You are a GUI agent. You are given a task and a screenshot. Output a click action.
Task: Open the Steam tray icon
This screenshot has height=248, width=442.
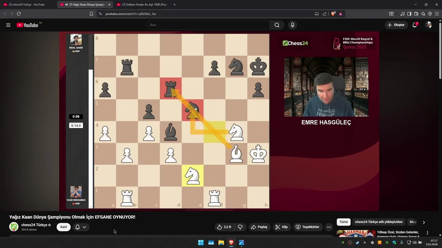point(357,242)
